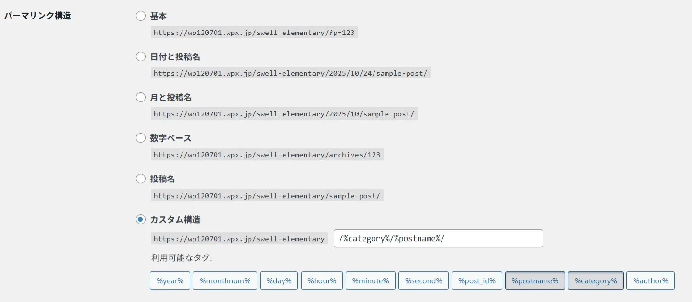Add the %monthnum% tag
Screen dimensions: 692x302
click(x=225, y=280)
